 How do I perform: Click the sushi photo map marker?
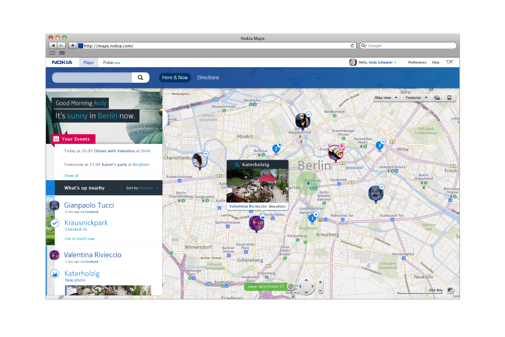point(336,153)
